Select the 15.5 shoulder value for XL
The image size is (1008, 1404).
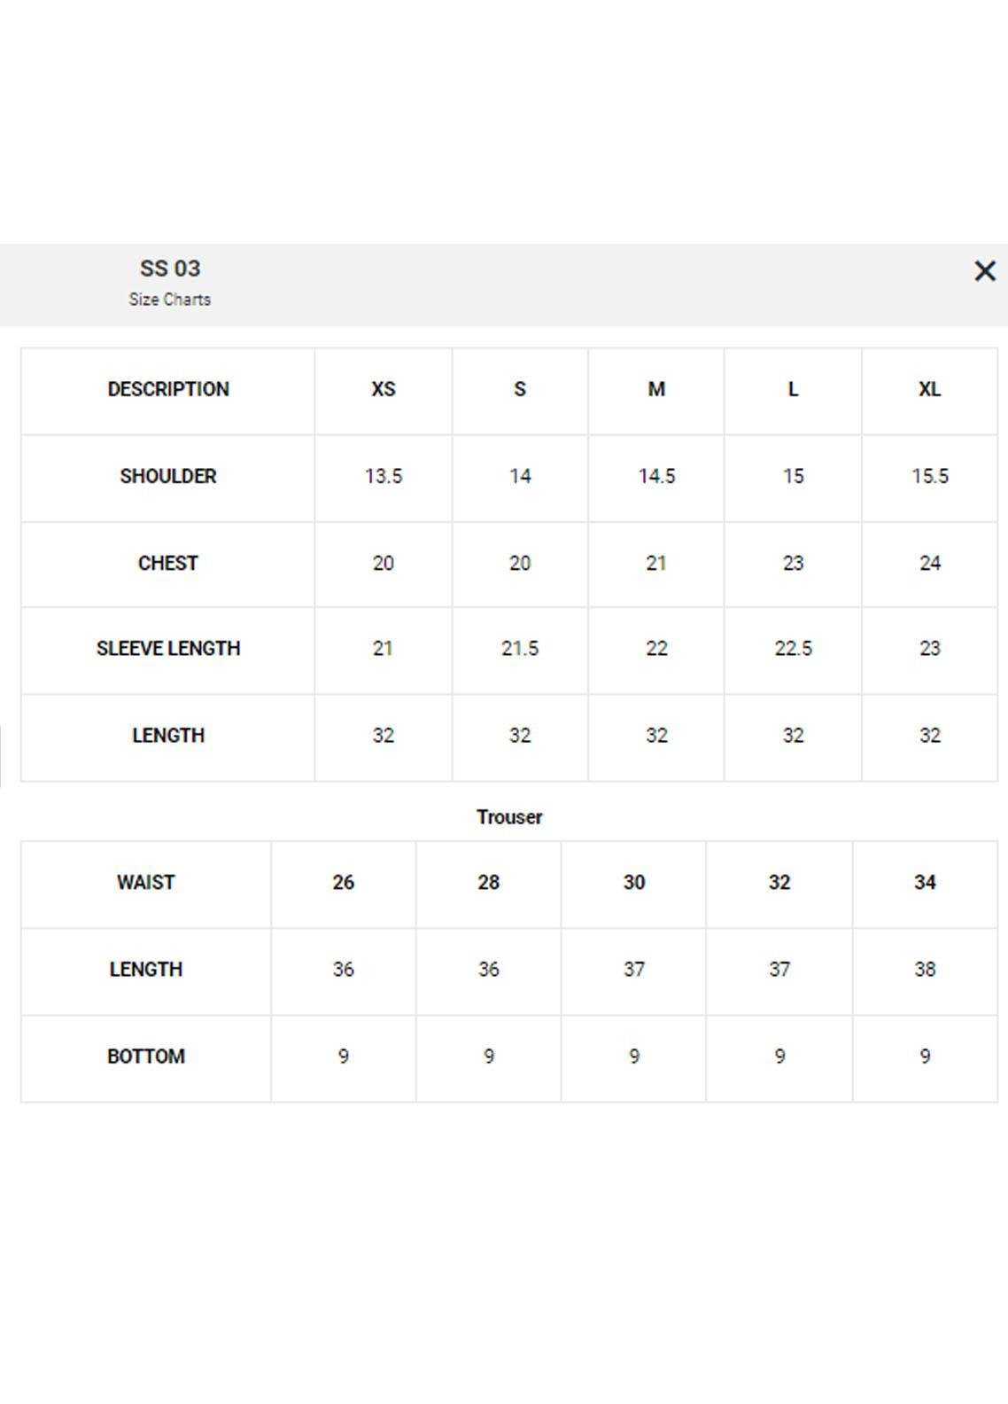point(929,476)
